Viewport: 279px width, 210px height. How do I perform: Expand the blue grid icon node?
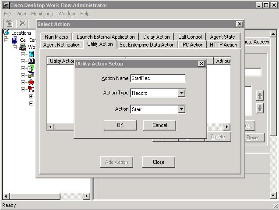pyautogui.click(x=23, y=54)
